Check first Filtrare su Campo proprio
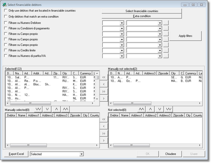This screenshot has height=163, width=211. point(5,34)
